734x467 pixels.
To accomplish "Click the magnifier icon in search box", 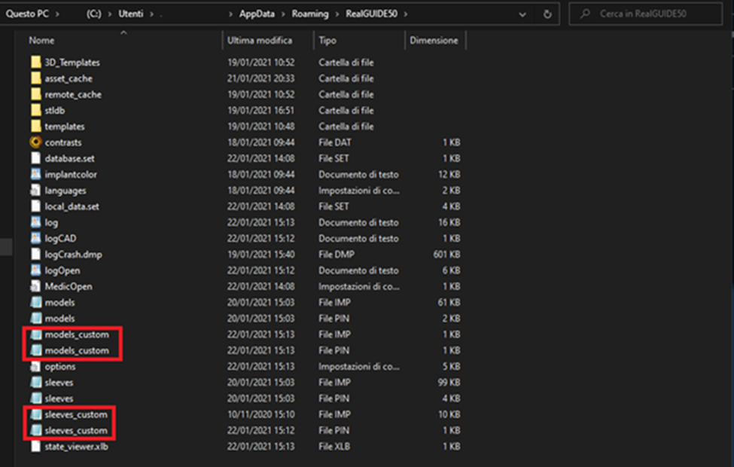I will pyautogui.click(x=585, y=14).
